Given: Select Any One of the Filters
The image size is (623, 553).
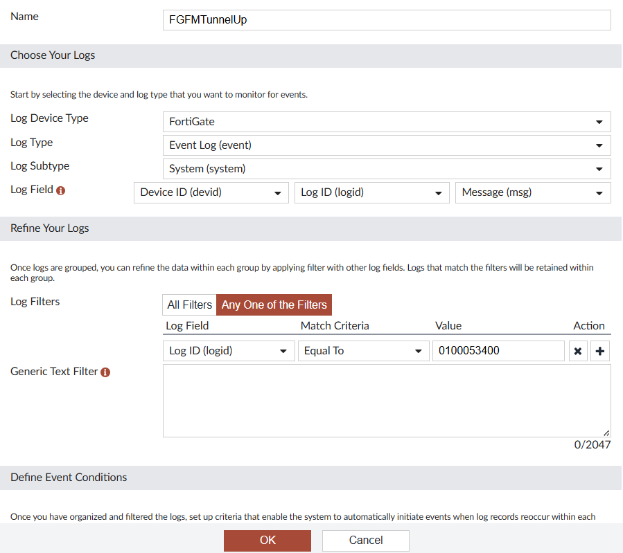Looking at the screenshot, I should (x=274, y=305).
